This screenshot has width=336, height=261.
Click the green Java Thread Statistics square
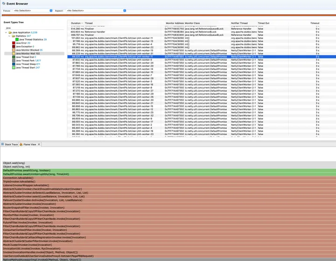click(x=17, y=40)
